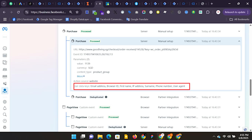Open the (20+) Facebook bookmark

23,19
